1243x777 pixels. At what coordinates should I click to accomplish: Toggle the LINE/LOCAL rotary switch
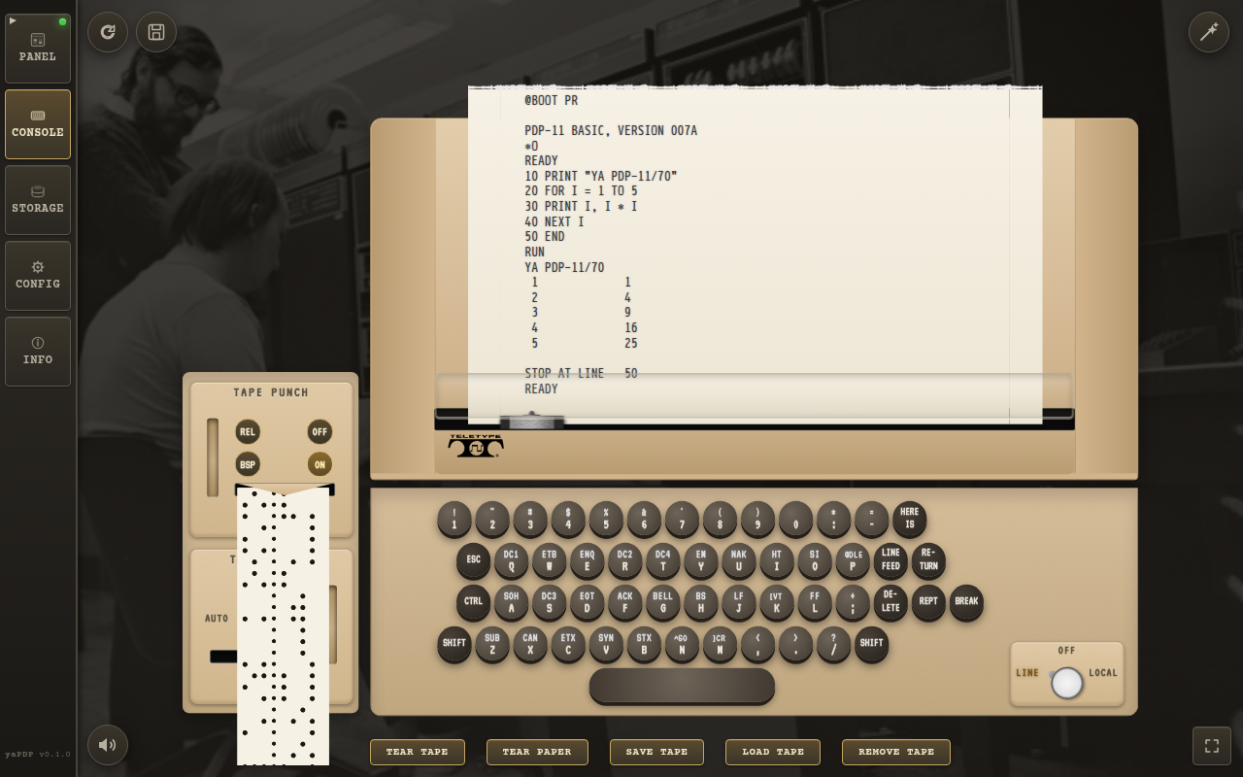tap(1067, 683)
